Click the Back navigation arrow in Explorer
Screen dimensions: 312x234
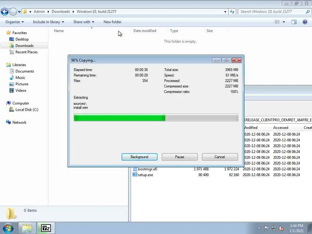[5, 12]
